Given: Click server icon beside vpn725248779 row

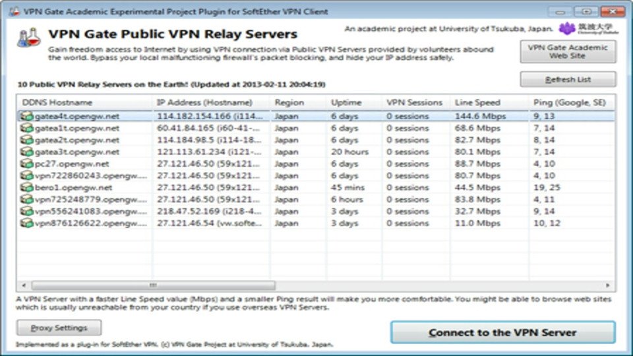Looking at the screenshot, I should pos(26,199).
